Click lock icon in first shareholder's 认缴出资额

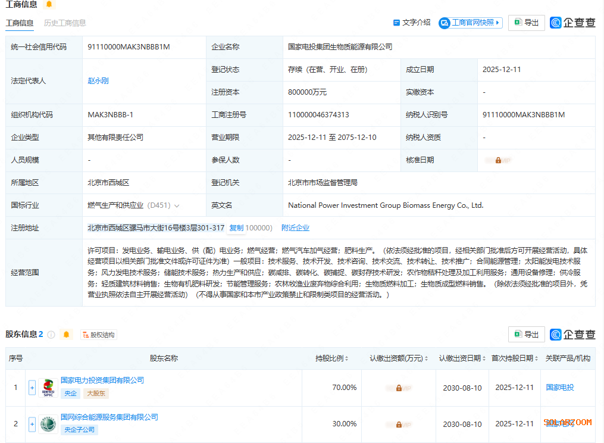coord(399,388)
